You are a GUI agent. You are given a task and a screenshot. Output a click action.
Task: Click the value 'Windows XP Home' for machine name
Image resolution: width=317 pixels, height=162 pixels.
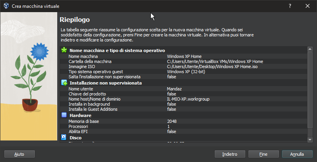click(x=184, y=56)
